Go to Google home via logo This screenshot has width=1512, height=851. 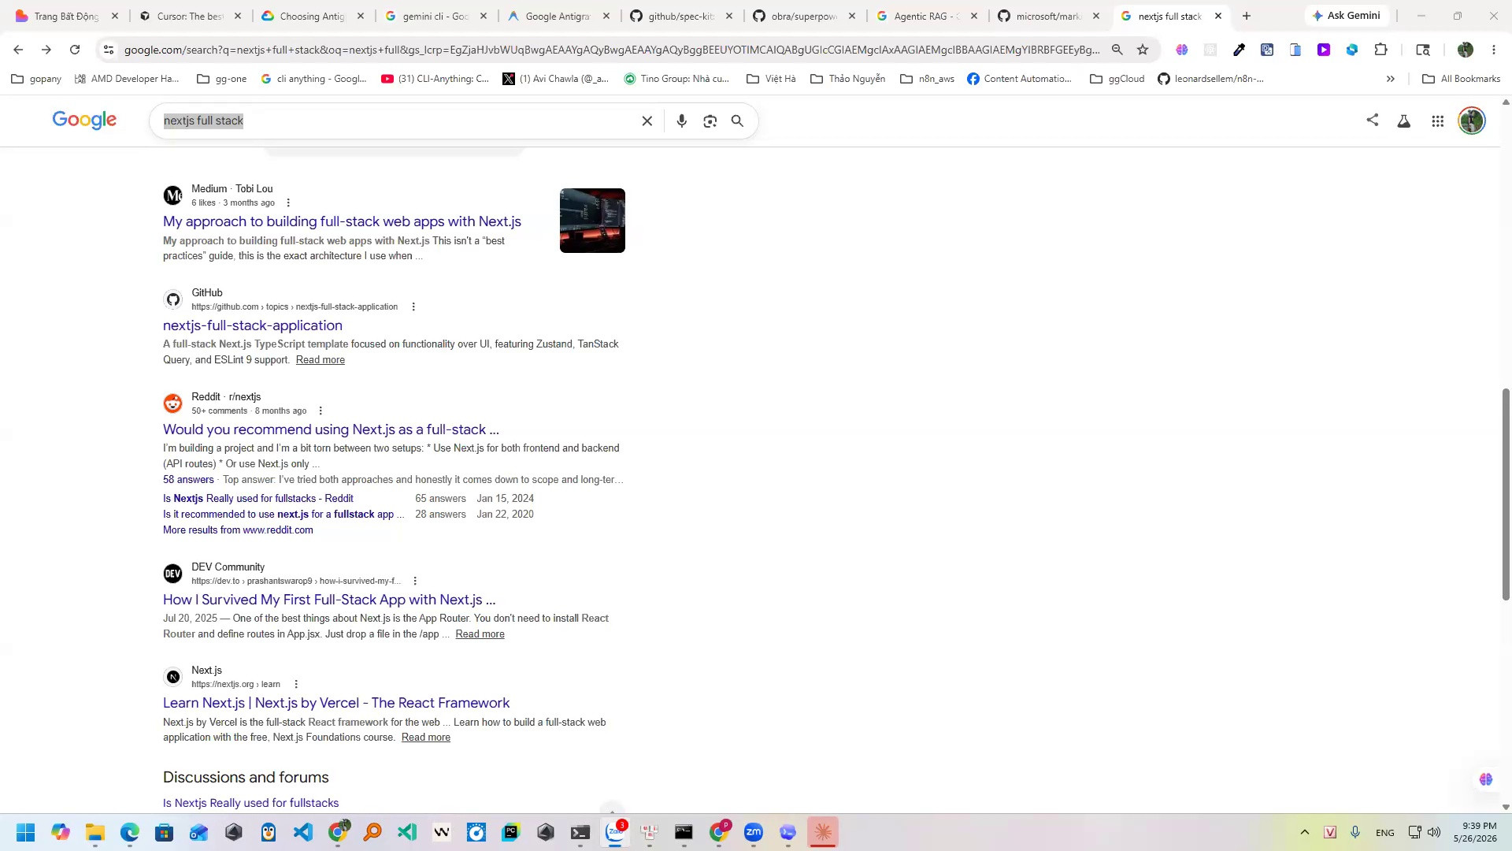point(84,120)
